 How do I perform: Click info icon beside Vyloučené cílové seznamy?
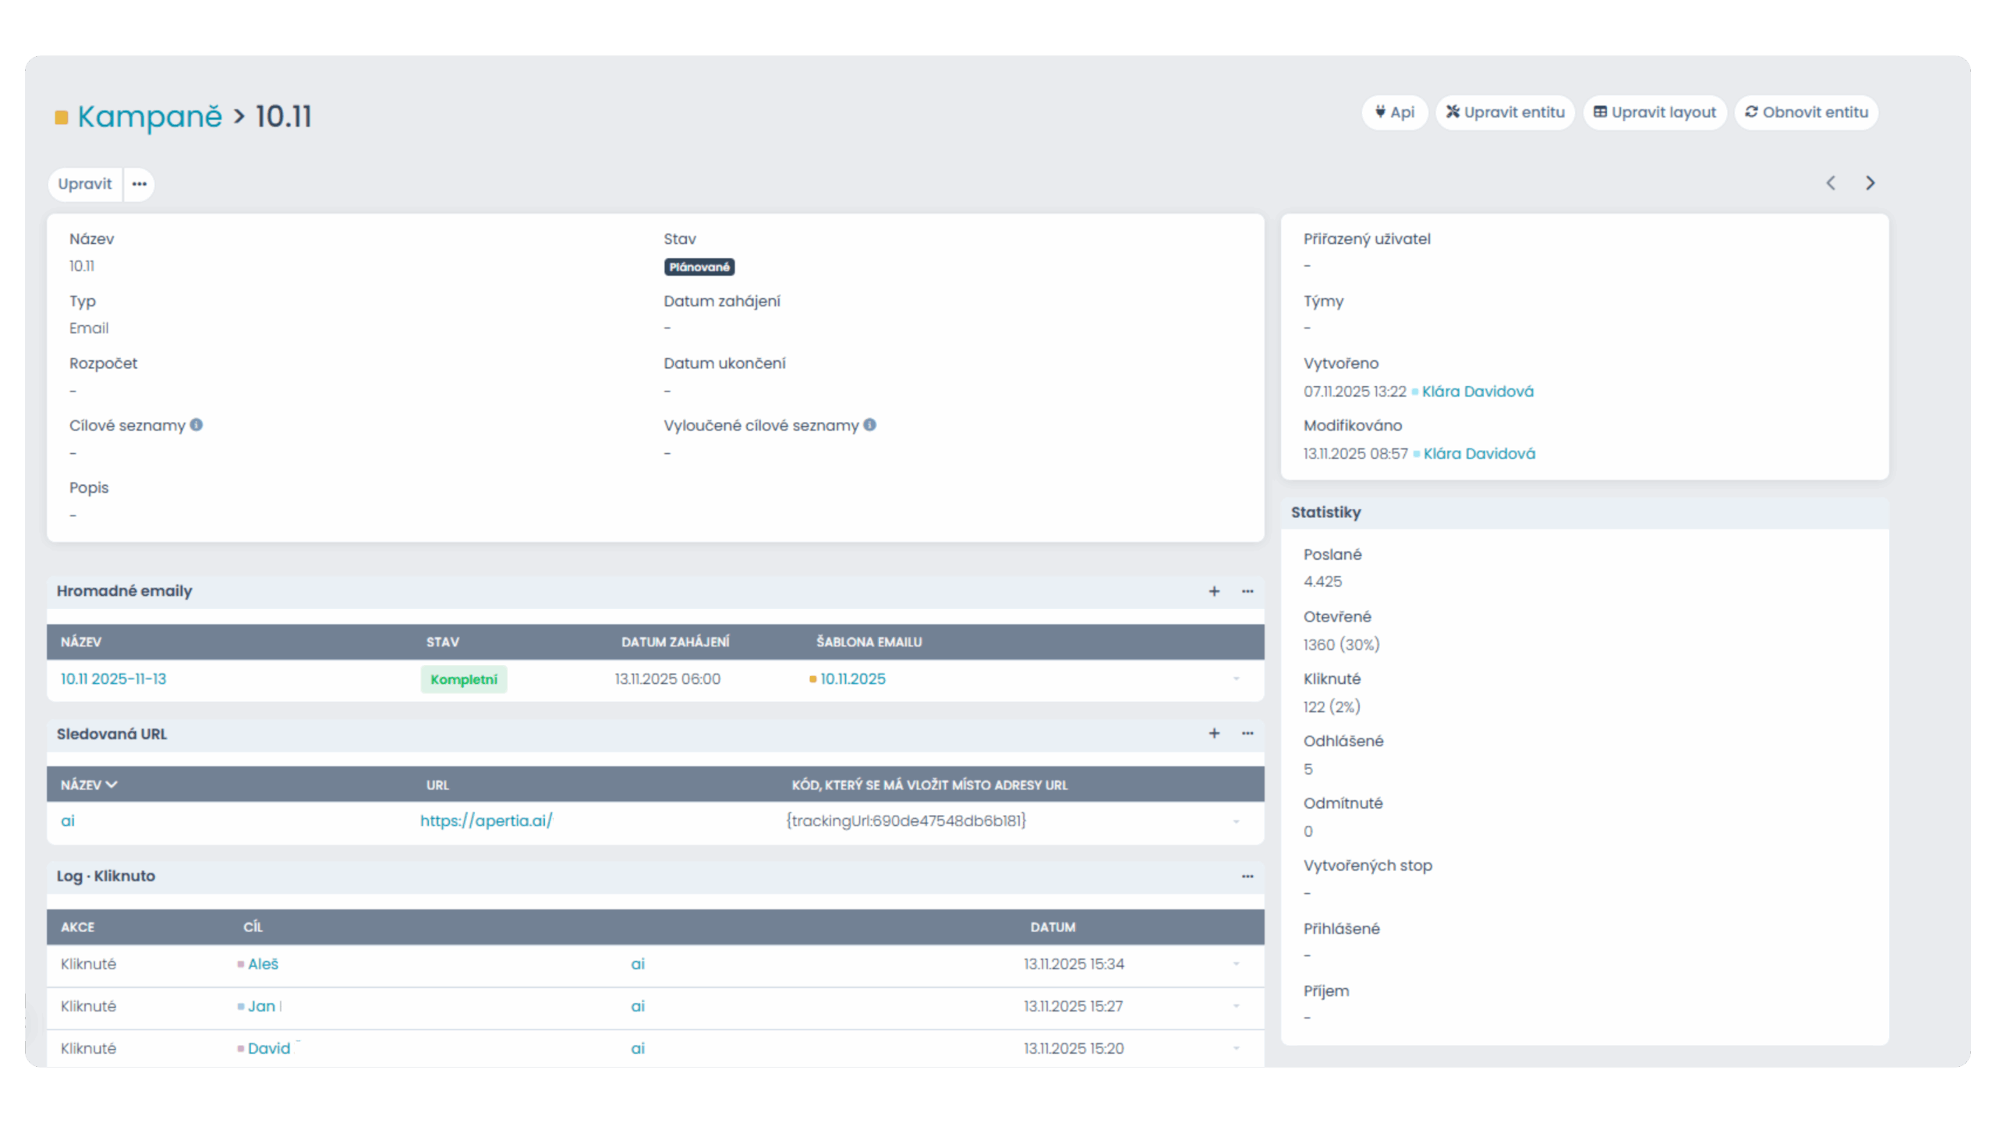[x=870, y=425]
